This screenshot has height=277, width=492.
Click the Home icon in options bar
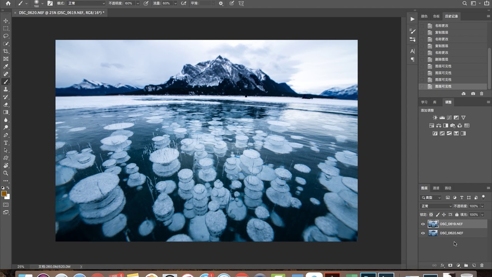pos(8,3)
